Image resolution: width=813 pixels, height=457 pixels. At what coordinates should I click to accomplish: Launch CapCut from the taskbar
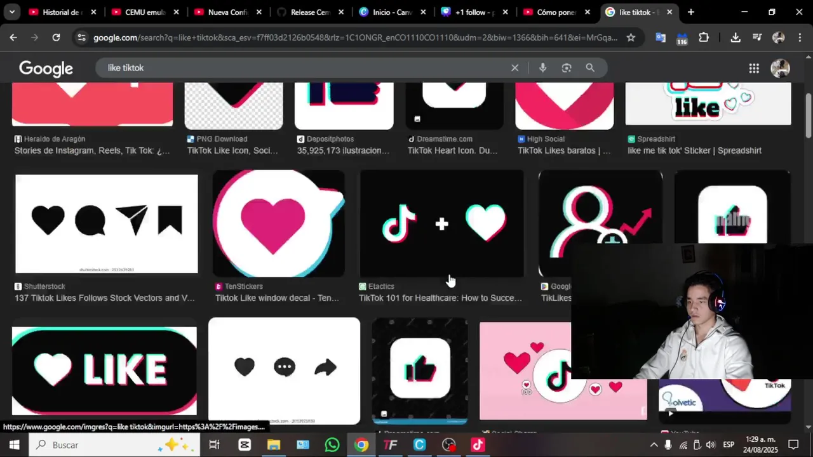[245, 445]
